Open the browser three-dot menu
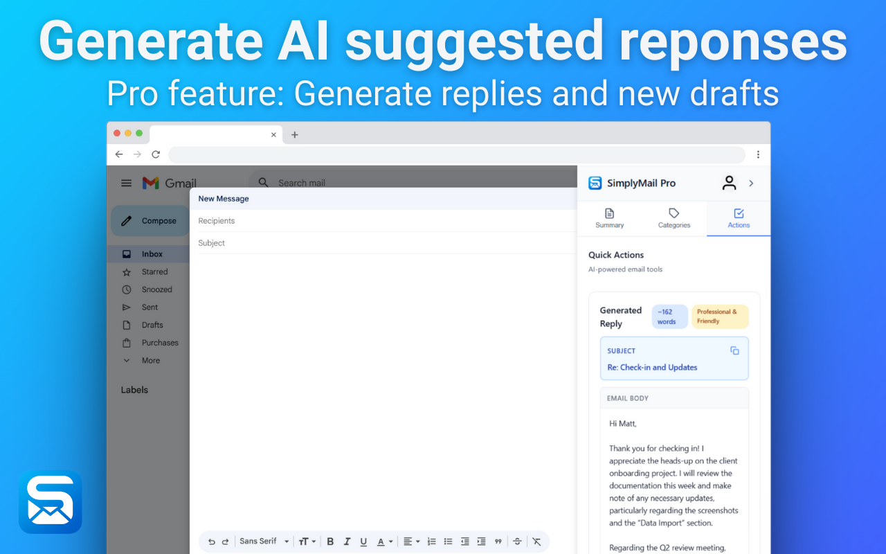This screenshot has width=886, height=554. tap(758, 154)
